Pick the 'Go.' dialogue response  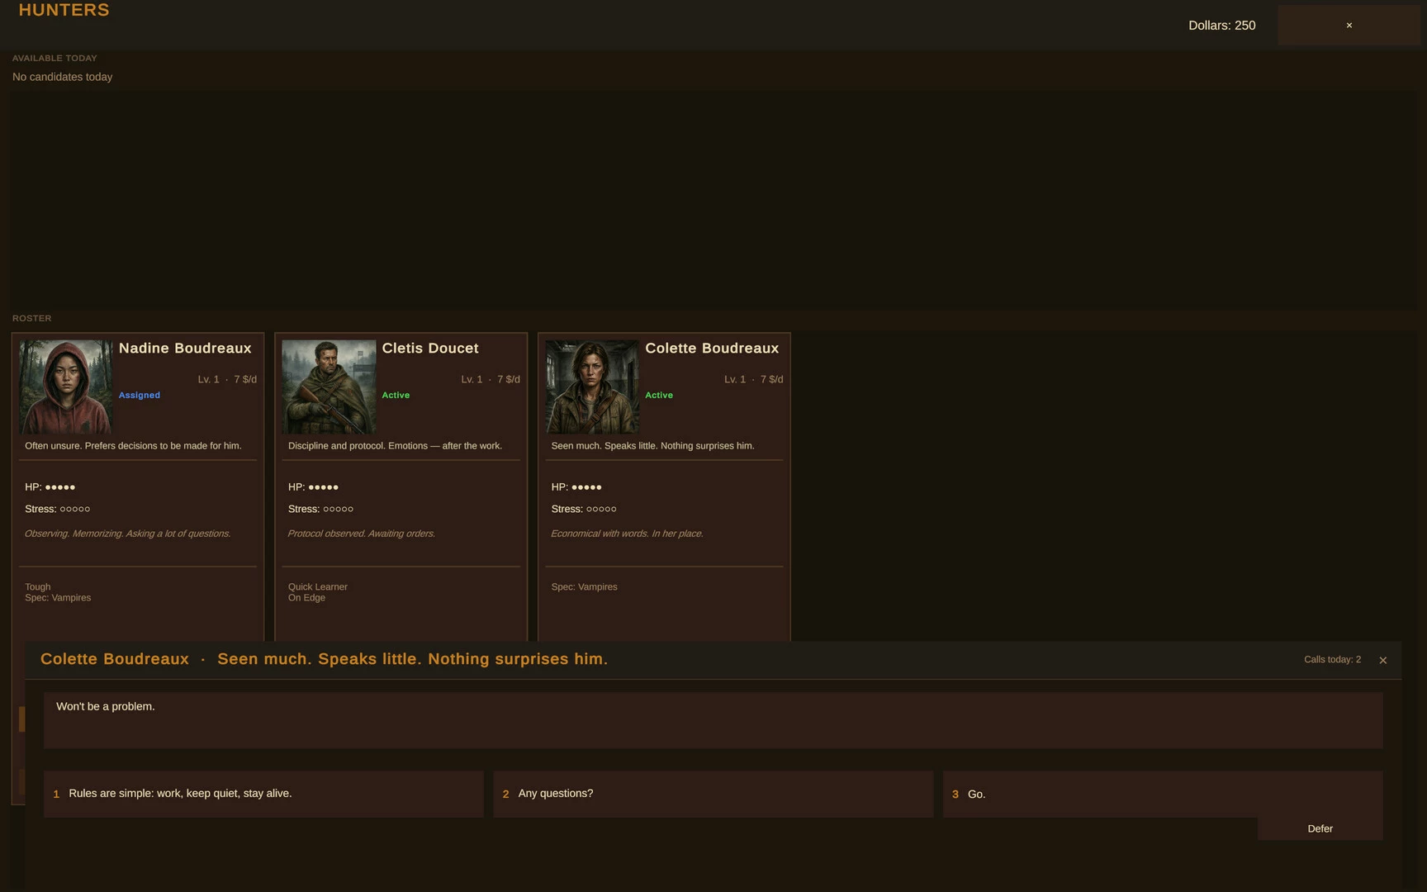pyautogui.click(x=1162, y=794)
